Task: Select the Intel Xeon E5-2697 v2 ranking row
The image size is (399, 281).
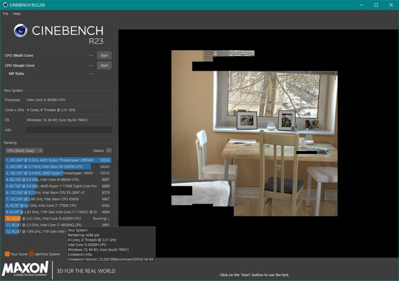Action: point(58,193)
